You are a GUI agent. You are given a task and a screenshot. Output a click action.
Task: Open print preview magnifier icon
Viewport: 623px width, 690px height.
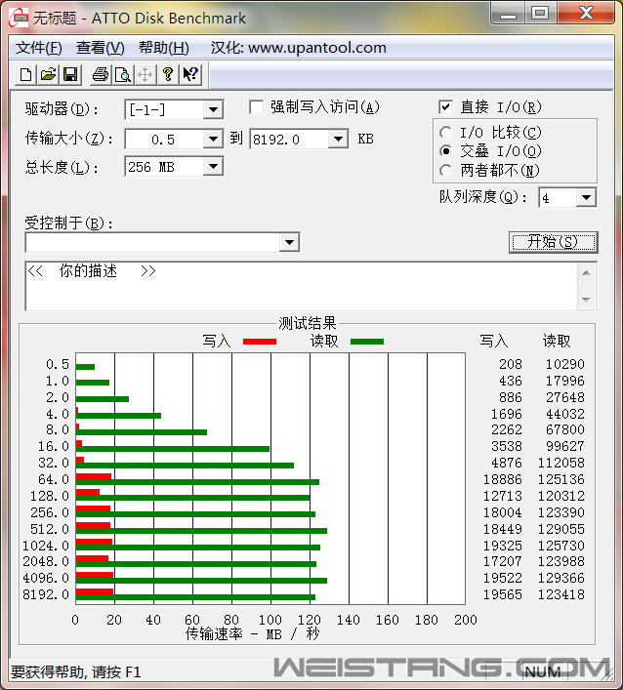coord(123,74)
